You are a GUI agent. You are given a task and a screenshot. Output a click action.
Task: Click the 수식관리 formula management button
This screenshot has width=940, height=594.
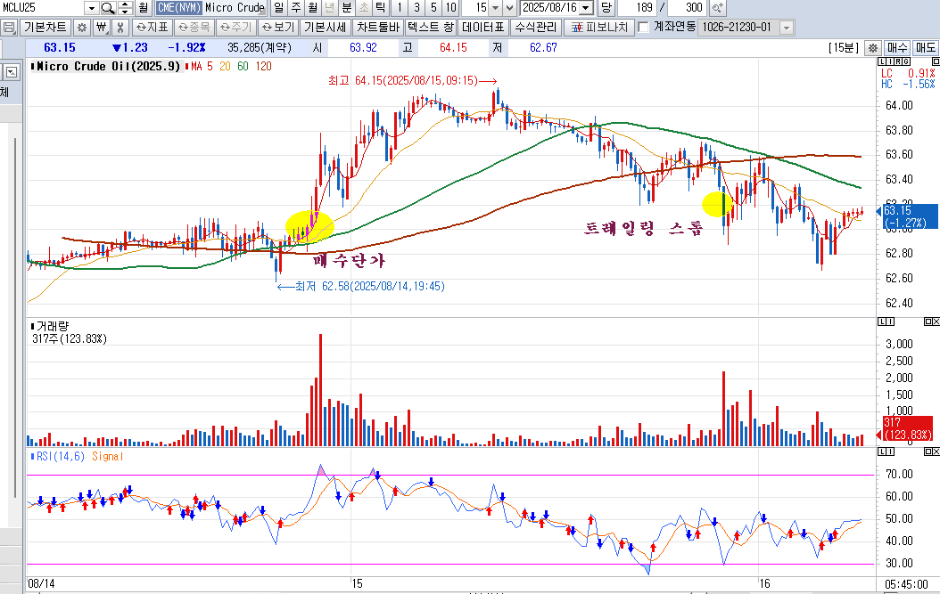(536, 28)
